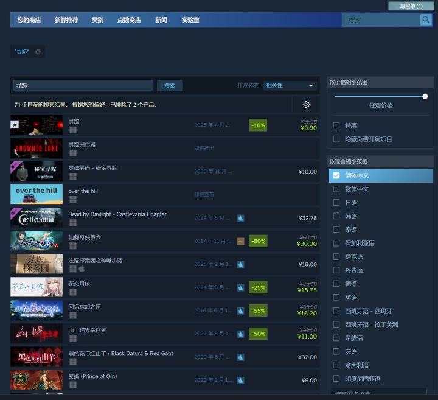Open 类别 menu
438x400 pixels.
click(x=97, y=20)
